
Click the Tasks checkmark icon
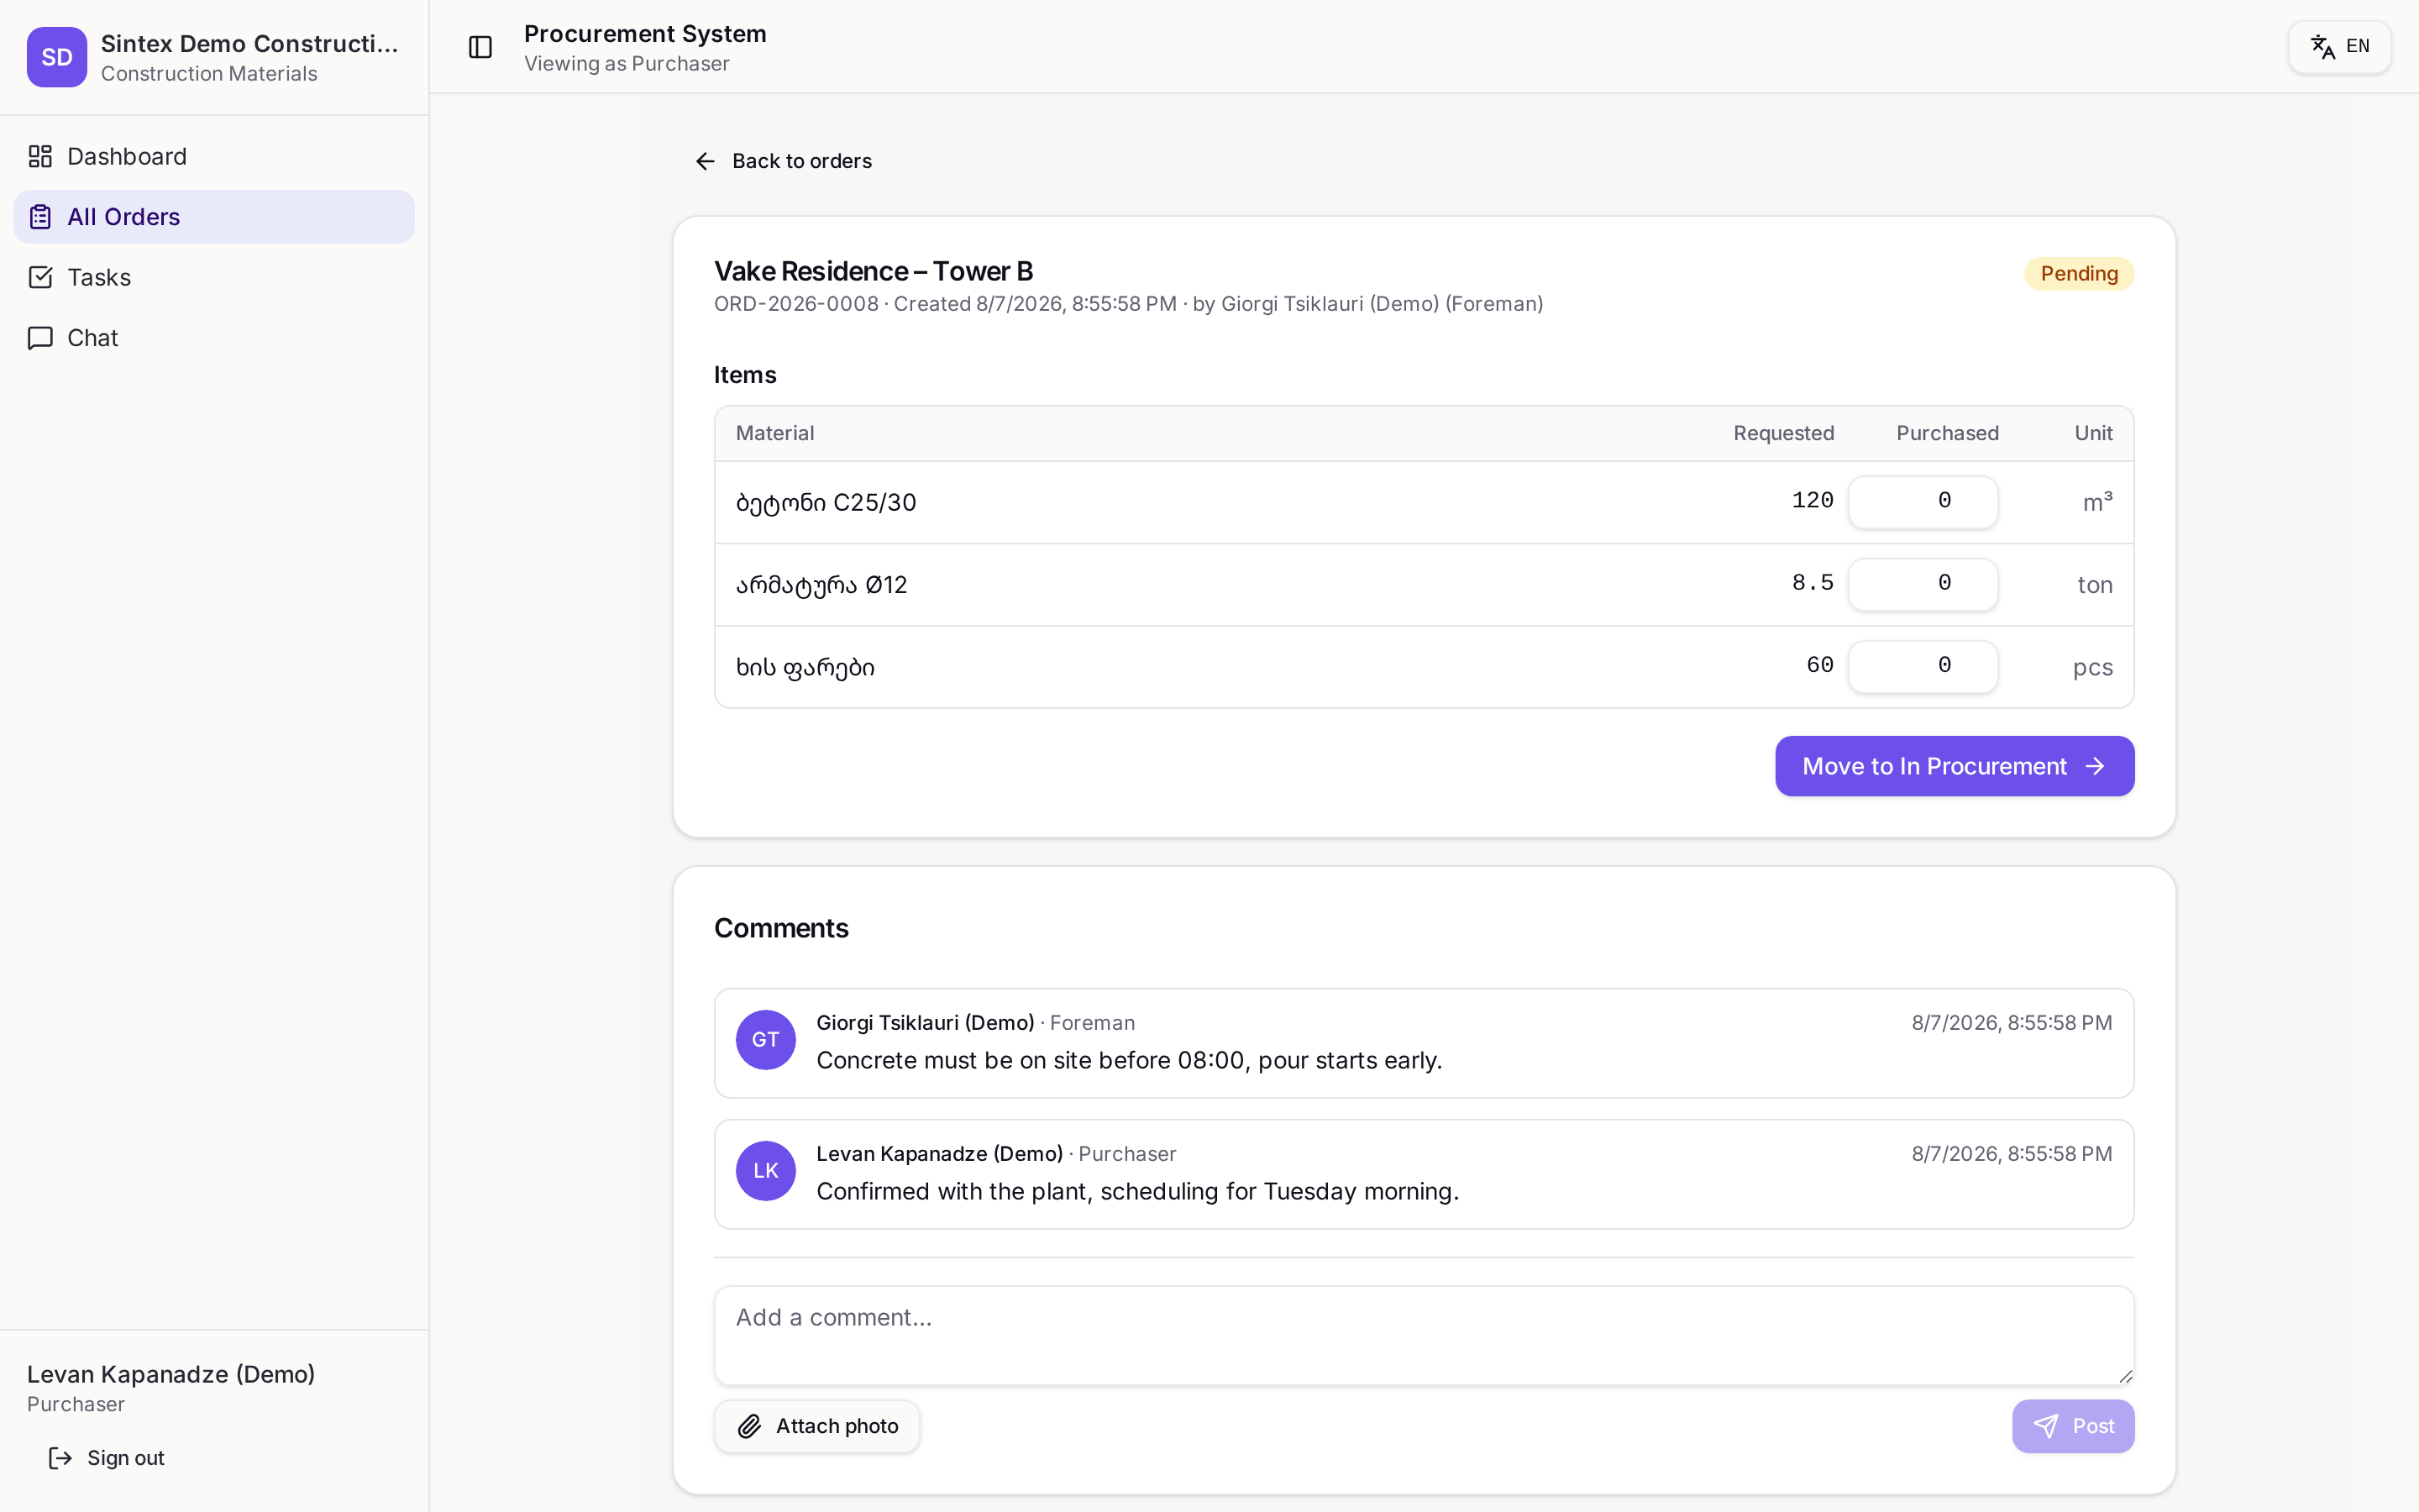40,277
